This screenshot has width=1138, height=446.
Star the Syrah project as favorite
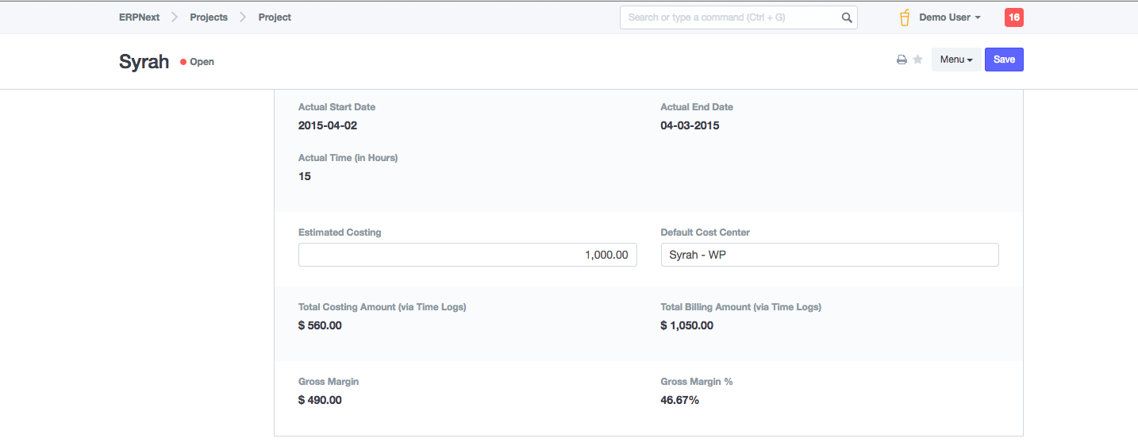pos(917,60)
